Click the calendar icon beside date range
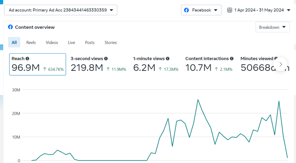The width and height of the screenshot is (296, 163). (230, 10)
